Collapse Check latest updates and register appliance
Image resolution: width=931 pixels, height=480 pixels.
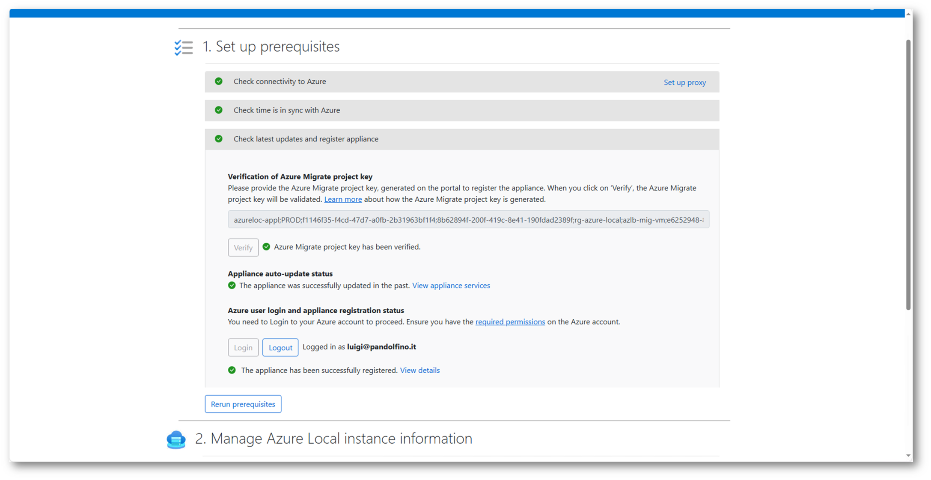306,139
